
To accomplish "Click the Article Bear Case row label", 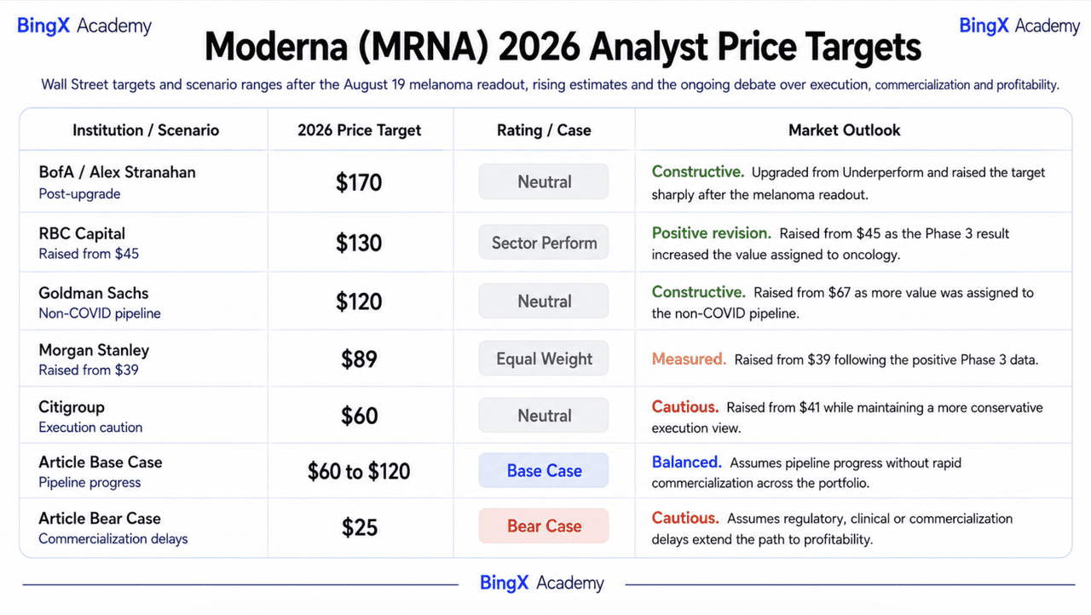I will [100, 518].
